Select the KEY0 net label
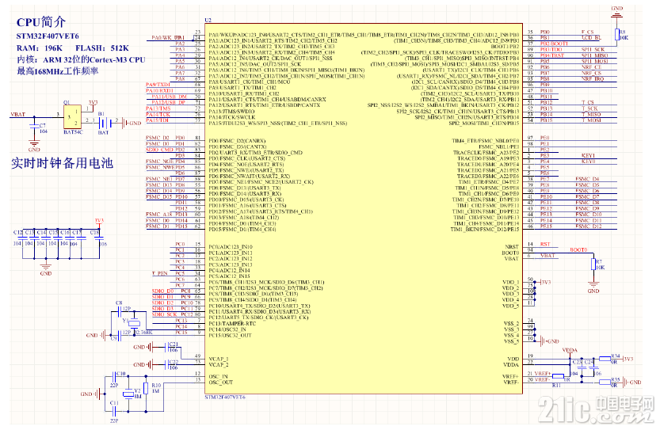This screenshot has width=660, height=430. (x=588, y=162)
